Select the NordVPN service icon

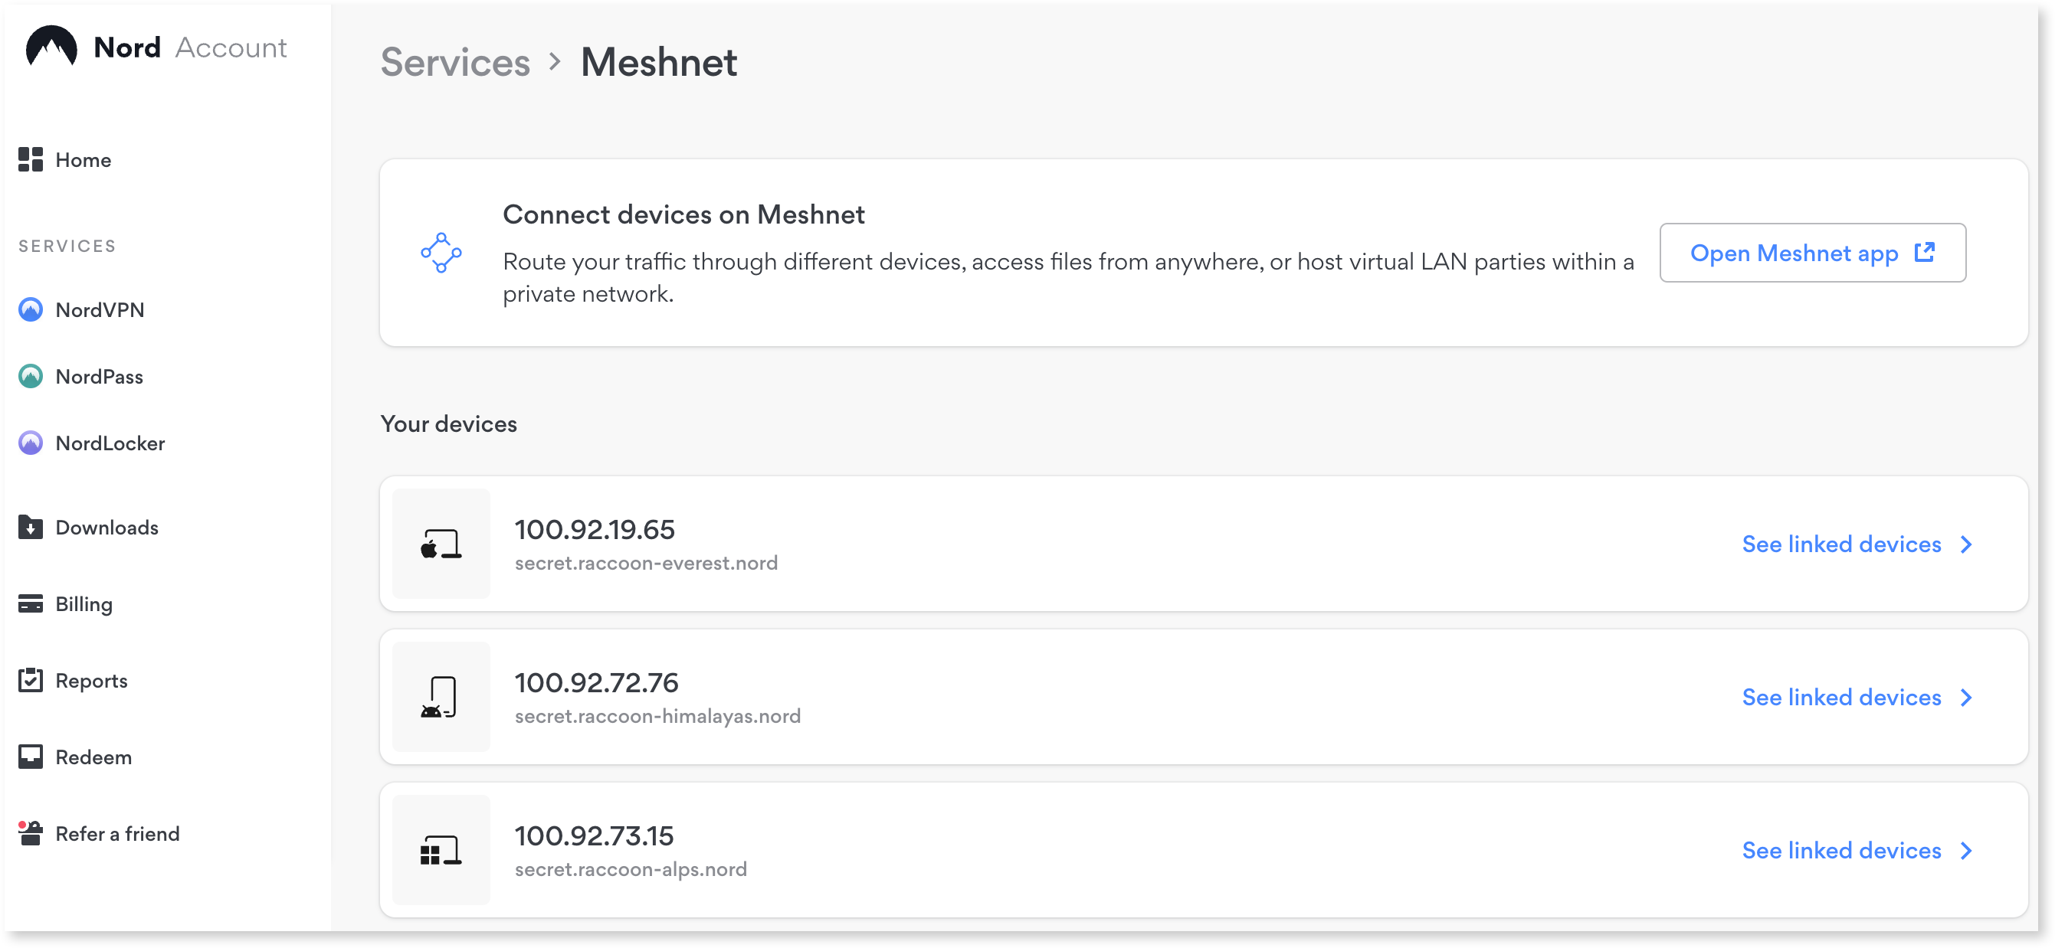click(30, 309)
